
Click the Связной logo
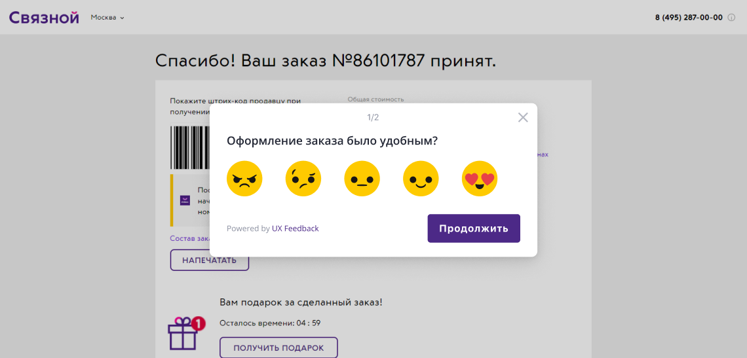(44, 18)
